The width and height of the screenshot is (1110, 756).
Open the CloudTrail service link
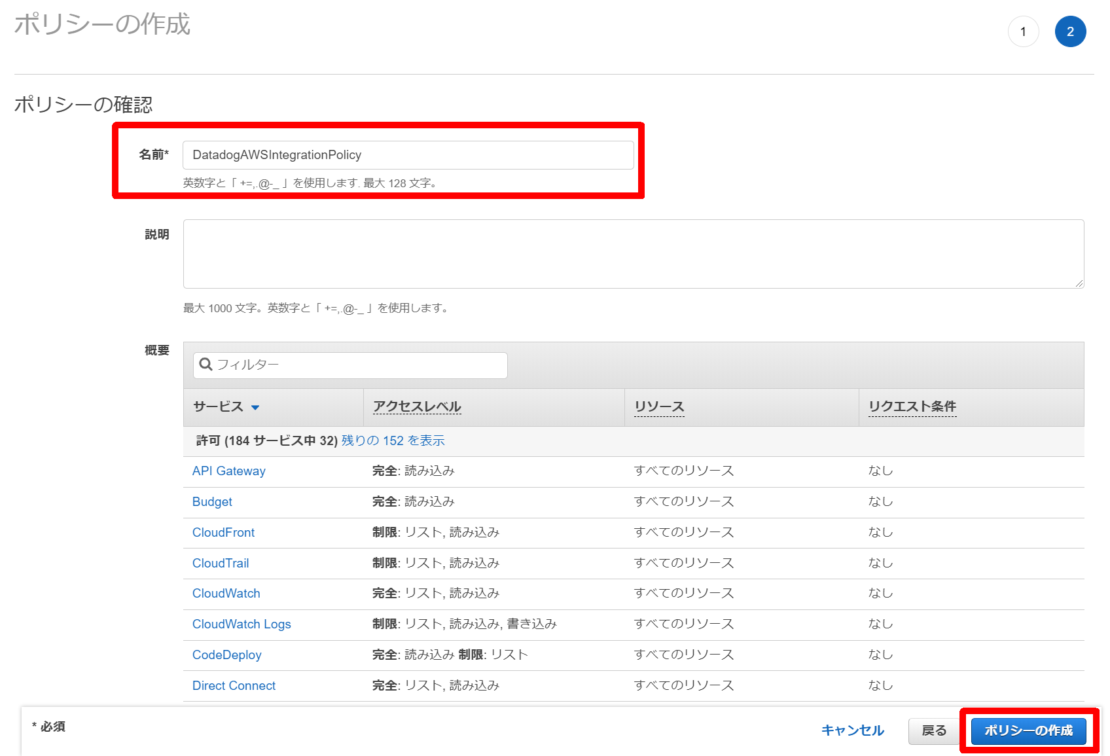(221, 564)
